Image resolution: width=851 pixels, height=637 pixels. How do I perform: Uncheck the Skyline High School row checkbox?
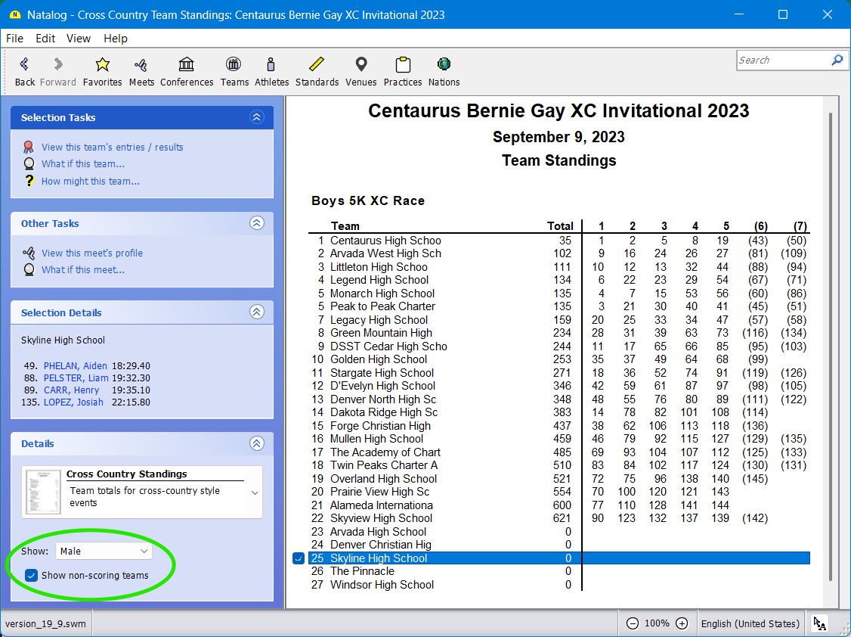pyautogui.click(x=299, y=558)
